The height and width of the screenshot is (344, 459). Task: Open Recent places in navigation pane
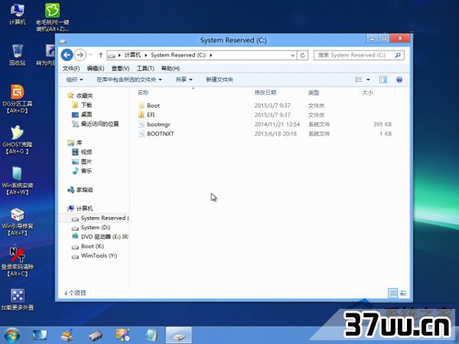[x=96, y=124]
